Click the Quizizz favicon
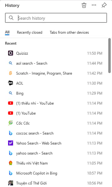Screen dimensions: 112x187 (11, 53)
